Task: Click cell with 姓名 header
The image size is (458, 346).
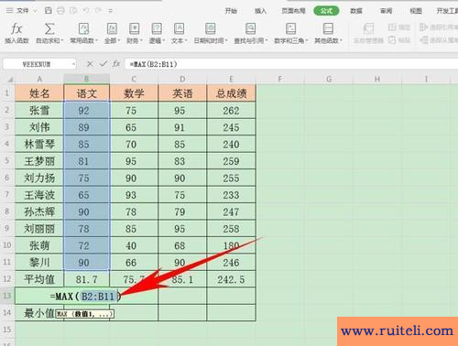Action: 39,93
